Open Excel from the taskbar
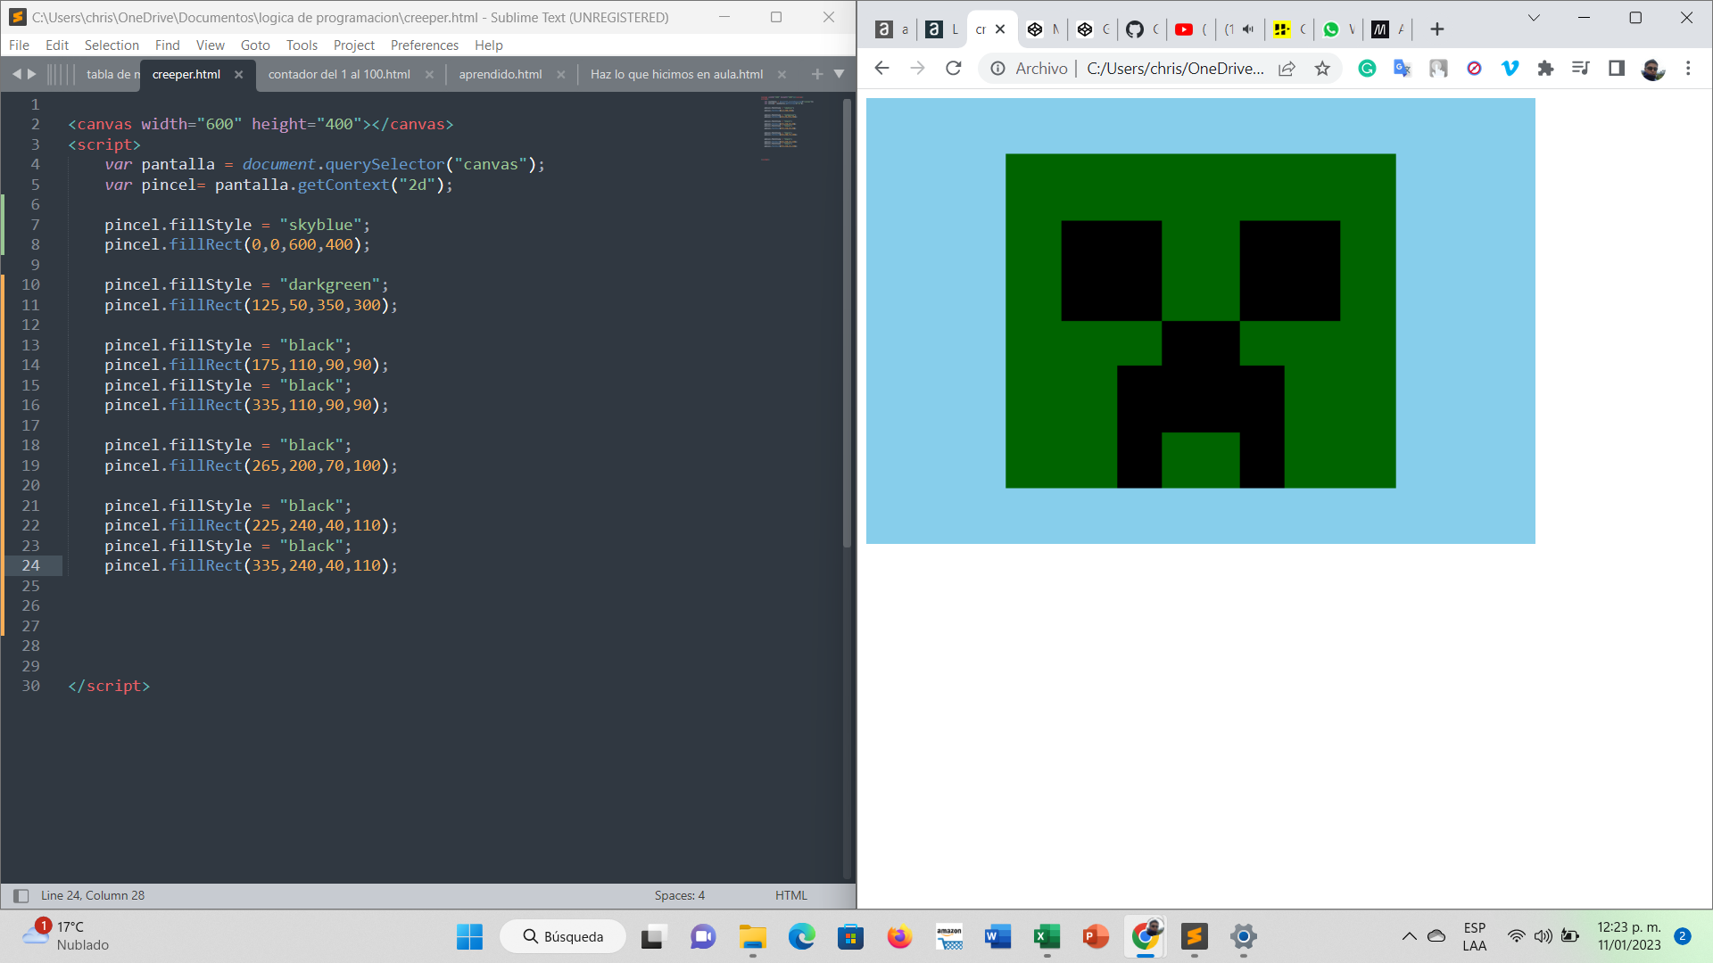 (1047, 937)
